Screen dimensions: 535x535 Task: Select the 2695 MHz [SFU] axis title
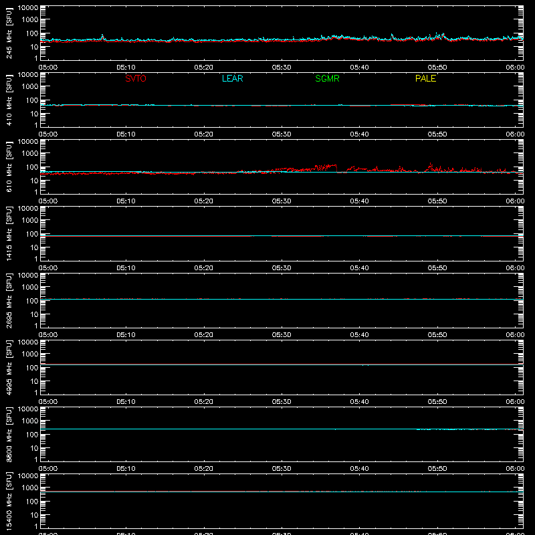[x=9, y=300]
